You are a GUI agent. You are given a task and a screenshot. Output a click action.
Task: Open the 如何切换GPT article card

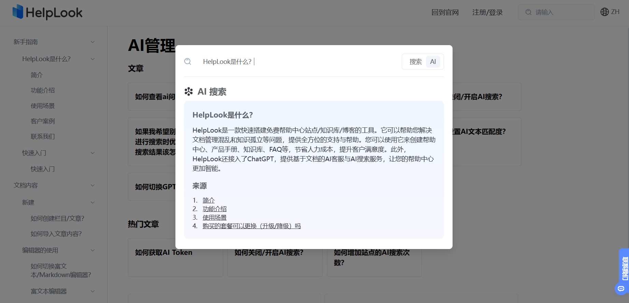pos(152,187)
